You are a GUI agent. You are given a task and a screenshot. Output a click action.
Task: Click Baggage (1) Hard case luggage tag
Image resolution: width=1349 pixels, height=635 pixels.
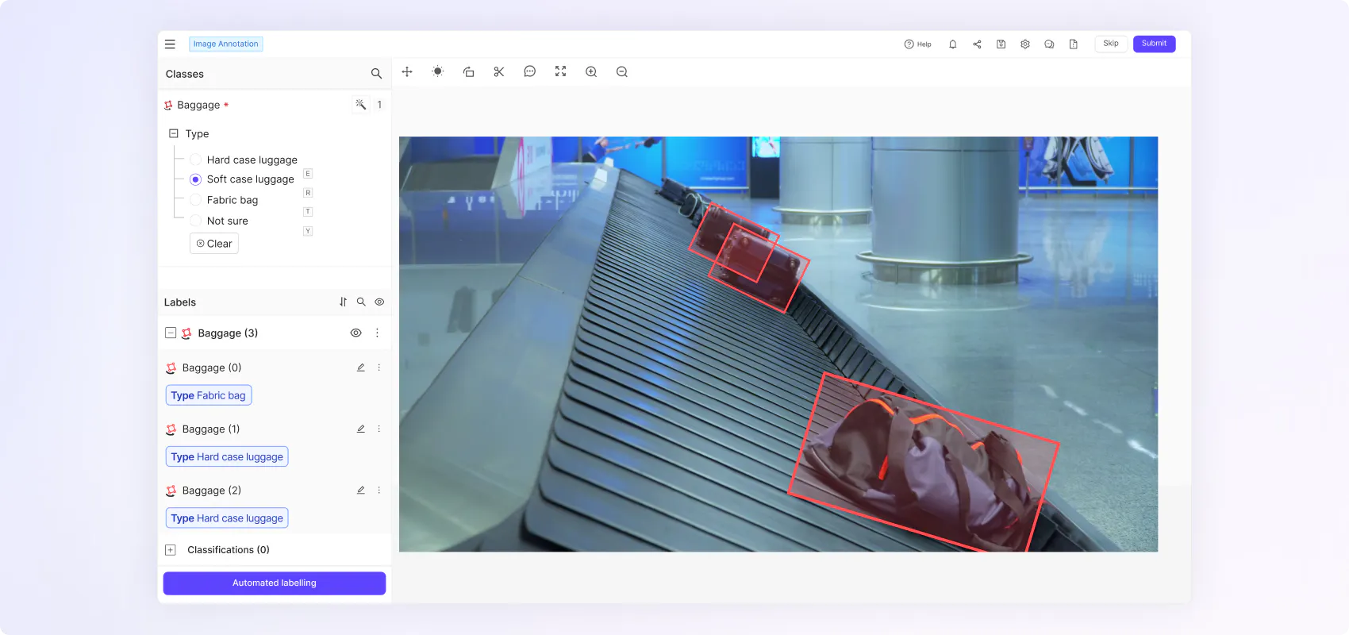pos(227,456)
